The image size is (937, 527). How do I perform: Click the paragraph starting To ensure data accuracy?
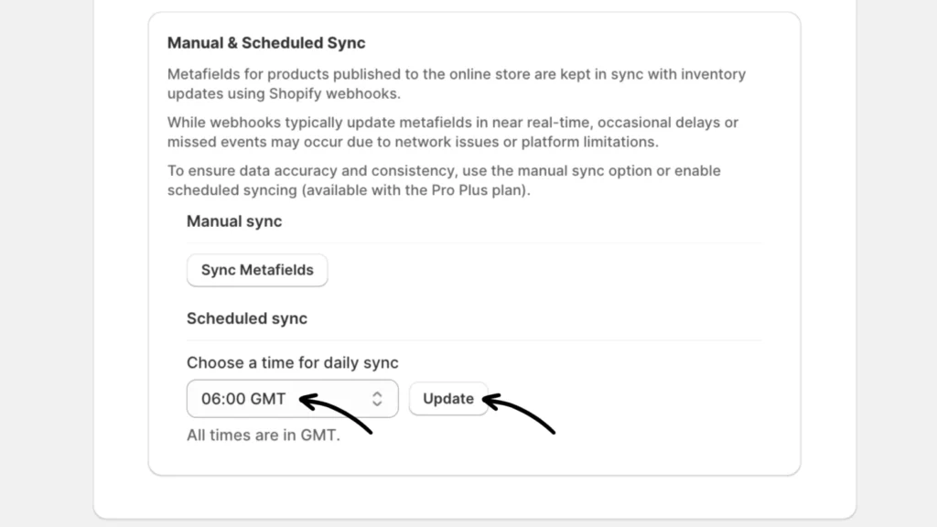(444, 180)
